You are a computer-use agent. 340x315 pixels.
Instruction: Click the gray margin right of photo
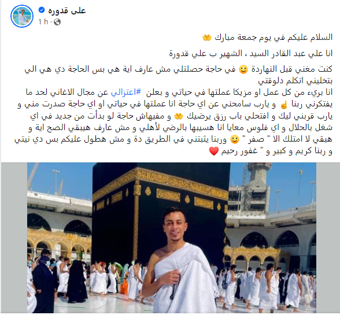pos(328,238)
